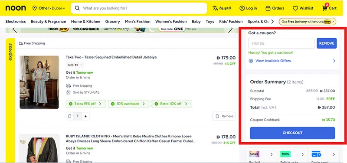347x163 pixels.
Task: Click the yellow express side tab
Action: pos(10,101)
